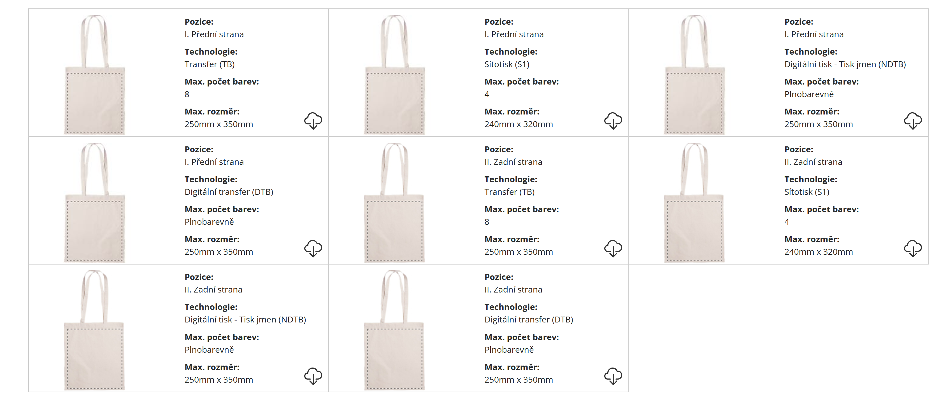939x400 pixels.
Task: Click 'Digitální transfer (DTB)' text under Zadní strana
Action: click(x=529, y=319)
